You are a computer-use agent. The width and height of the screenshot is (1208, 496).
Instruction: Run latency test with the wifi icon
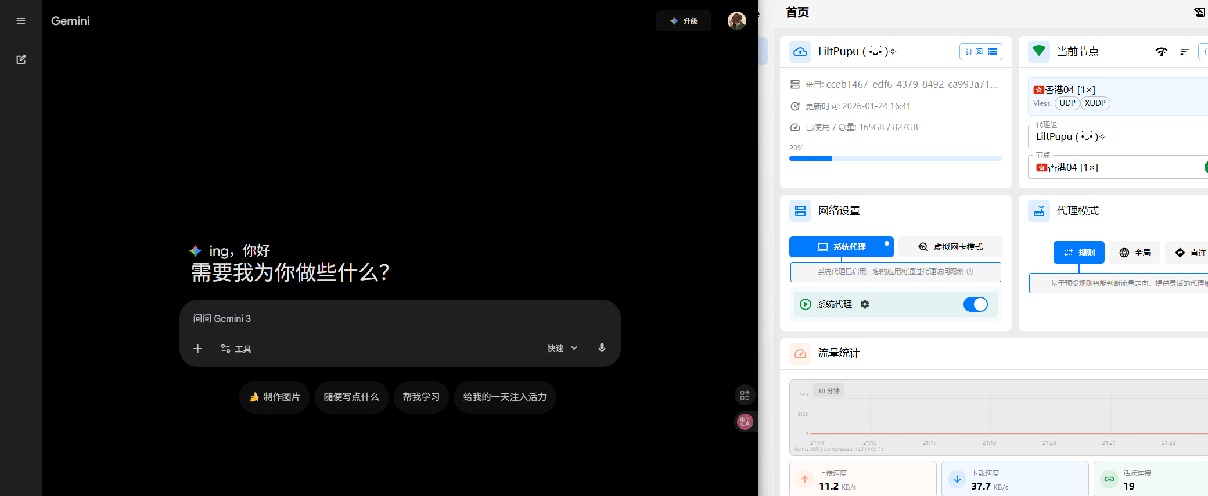(x=1161, y=52)
